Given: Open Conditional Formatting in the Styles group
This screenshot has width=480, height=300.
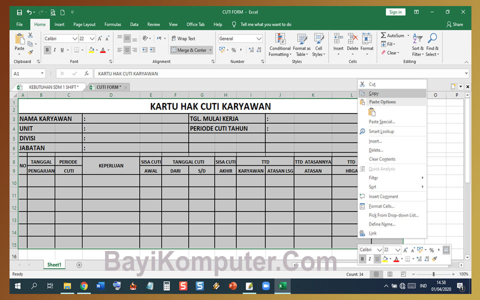Looking at the screenshot, I should [x=279, y=45].
